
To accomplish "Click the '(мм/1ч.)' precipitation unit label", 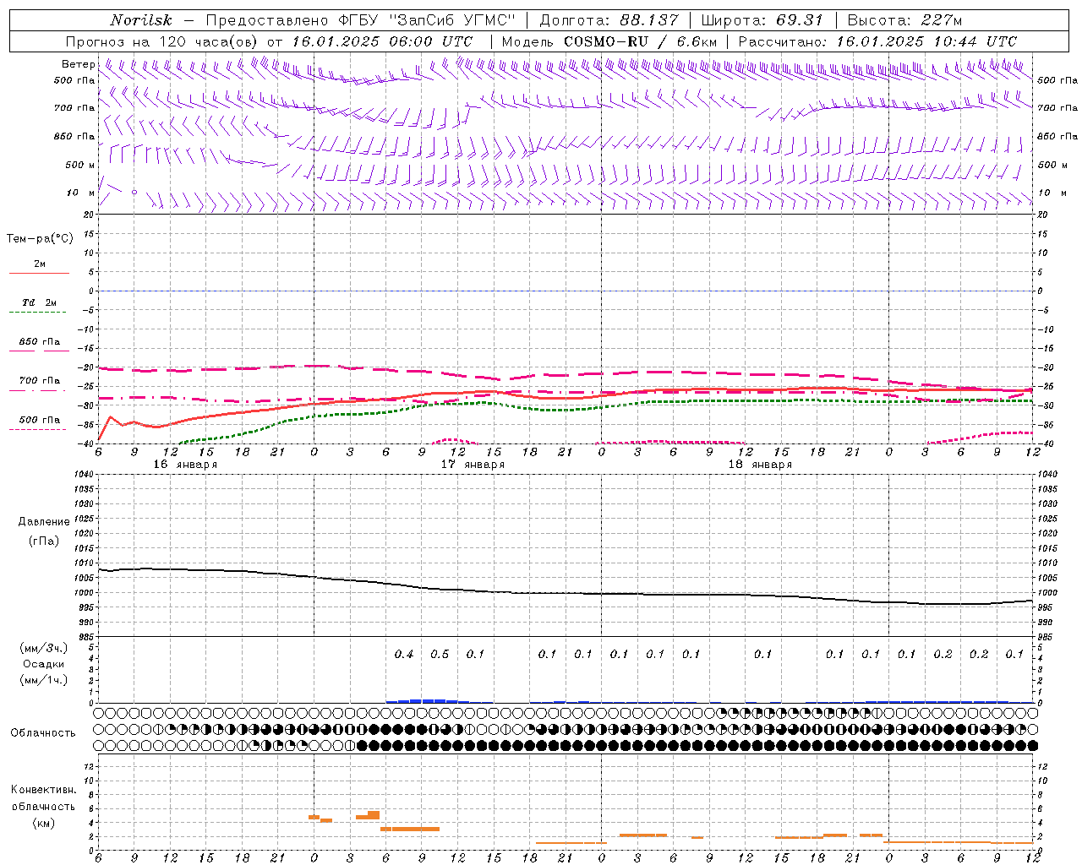I will tap(43, 680).
